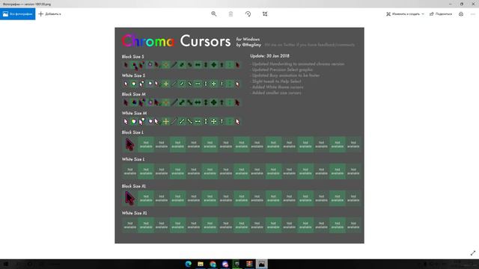Image resolution: width=479 pixels, height=269 pixels.
Task: Open Microsoft Edge from the taskbar
Action: (x=188, y=264)
